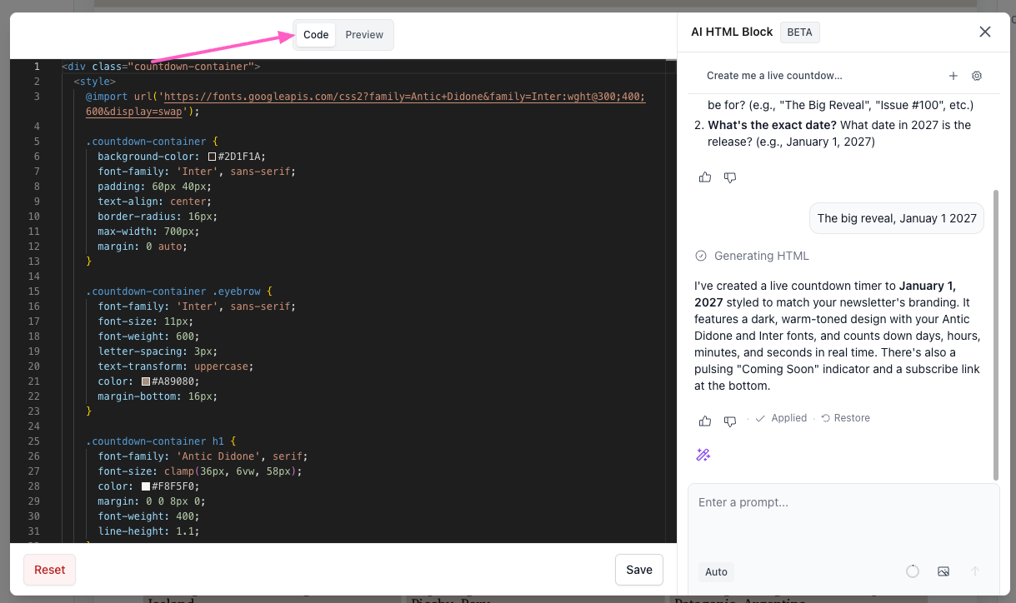Image resolution: width=1016 pixels, height=603 pixels.
Task: Click the 'text-align: center;' code line
Action: pyautogui.click(x=154, y=202)
